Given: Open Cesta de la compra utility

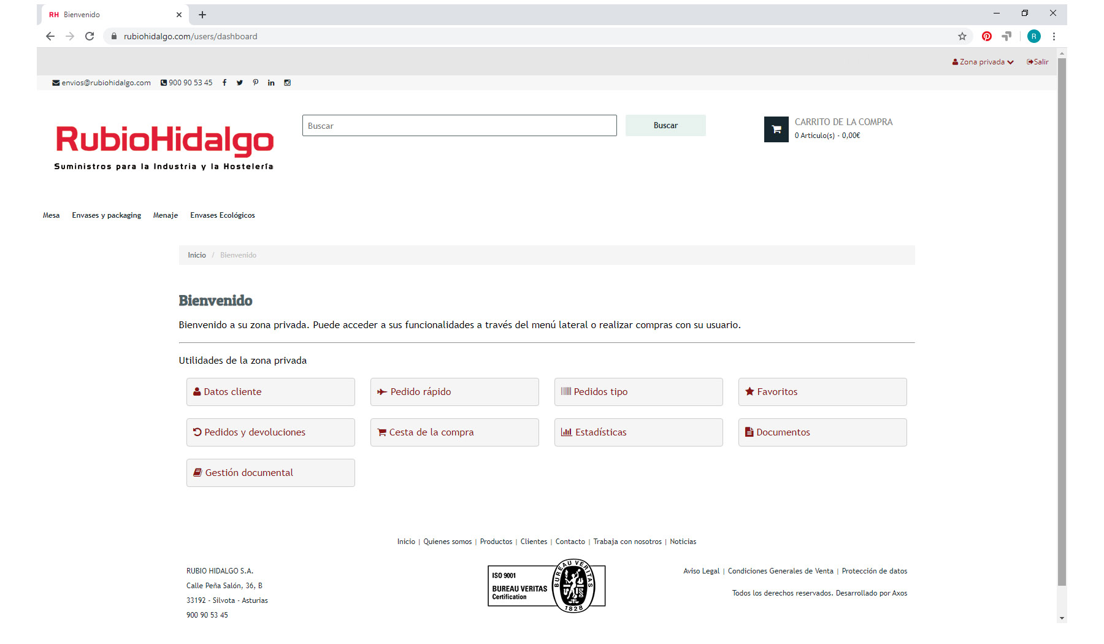Looking at the screenshot, I should 454,432.
